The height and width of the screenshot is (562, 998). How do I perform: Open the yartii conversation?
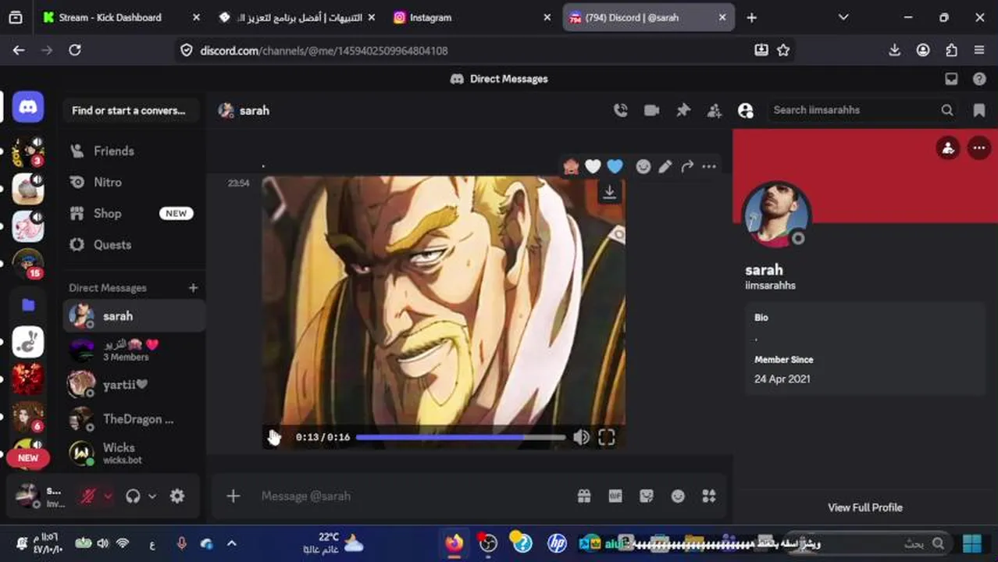tap(134, 385)
